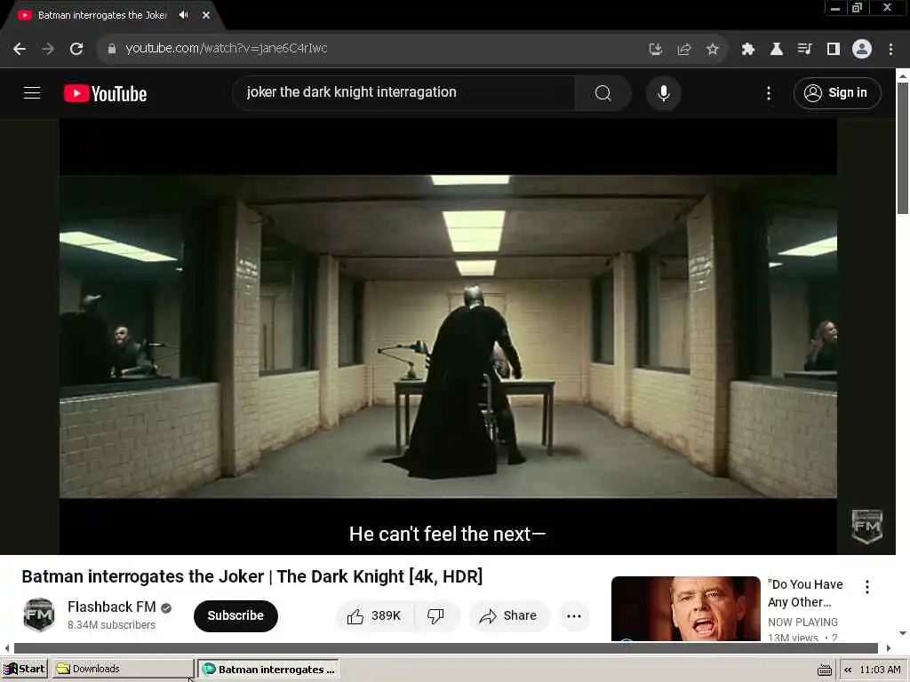
Task: Open the on-screen keyboard tray icon
Action: point(824,670)
